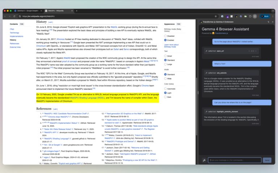Click the Transformers.js Gemma extension toolbar icon
Viewport: 278px width, 173px height.
tap(236, 16)
